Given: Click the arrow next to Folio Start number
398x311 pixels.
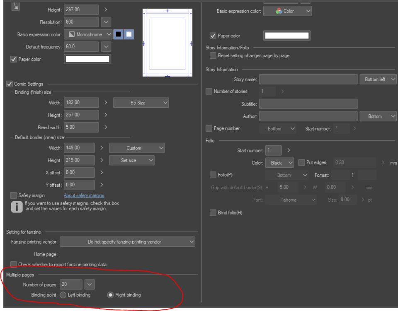Looking at the screenshot, I should pyautogui.click(x=289, y=150).
